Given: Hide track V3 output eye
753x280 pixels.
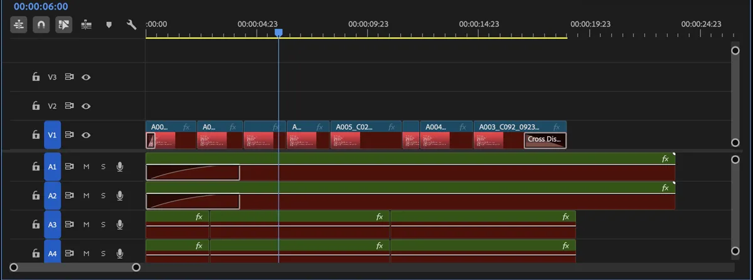Looking at the screenshot, I should tap(86, 77).
